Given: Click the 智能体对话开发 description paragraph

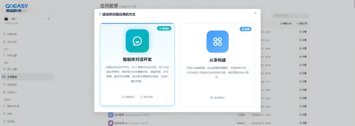Looking at the screenshot, I should click(137, 74).
